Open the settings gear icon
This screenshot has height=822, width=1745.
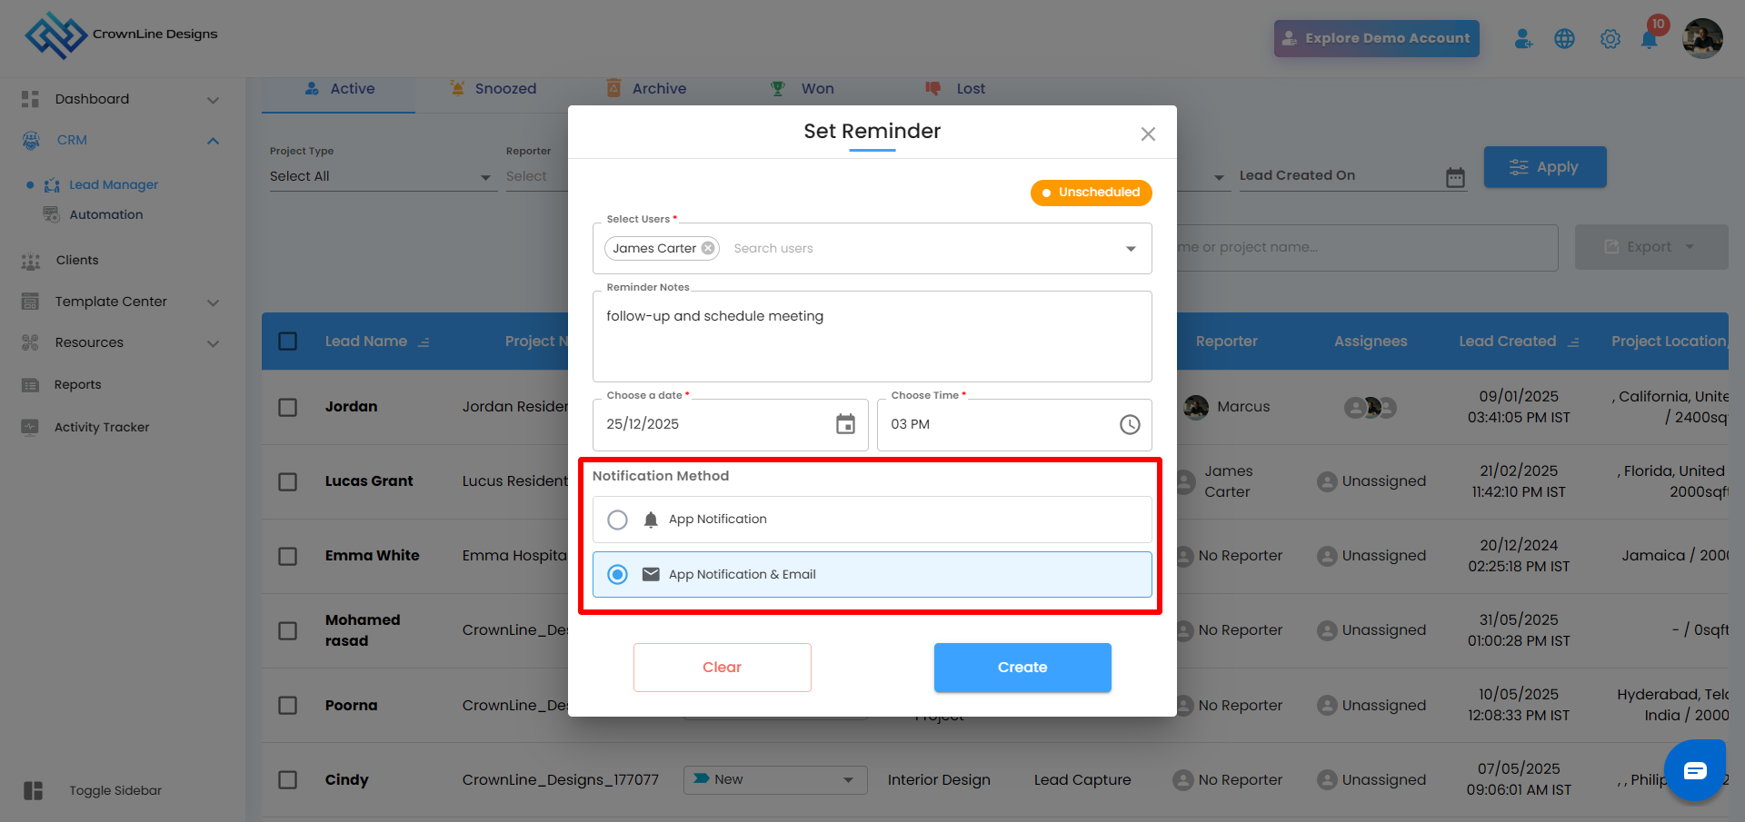point(1610,39)
